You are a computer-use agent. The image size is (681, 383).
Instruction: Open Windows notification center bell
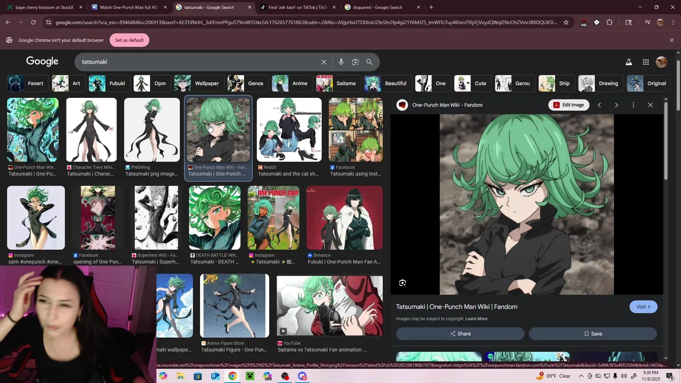(x=670, y=376)
